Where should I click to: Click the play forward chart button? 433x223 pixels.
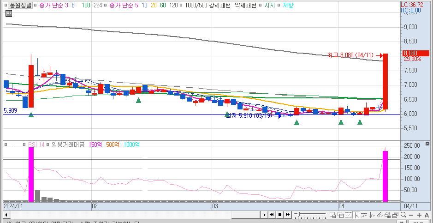point(264,215)
